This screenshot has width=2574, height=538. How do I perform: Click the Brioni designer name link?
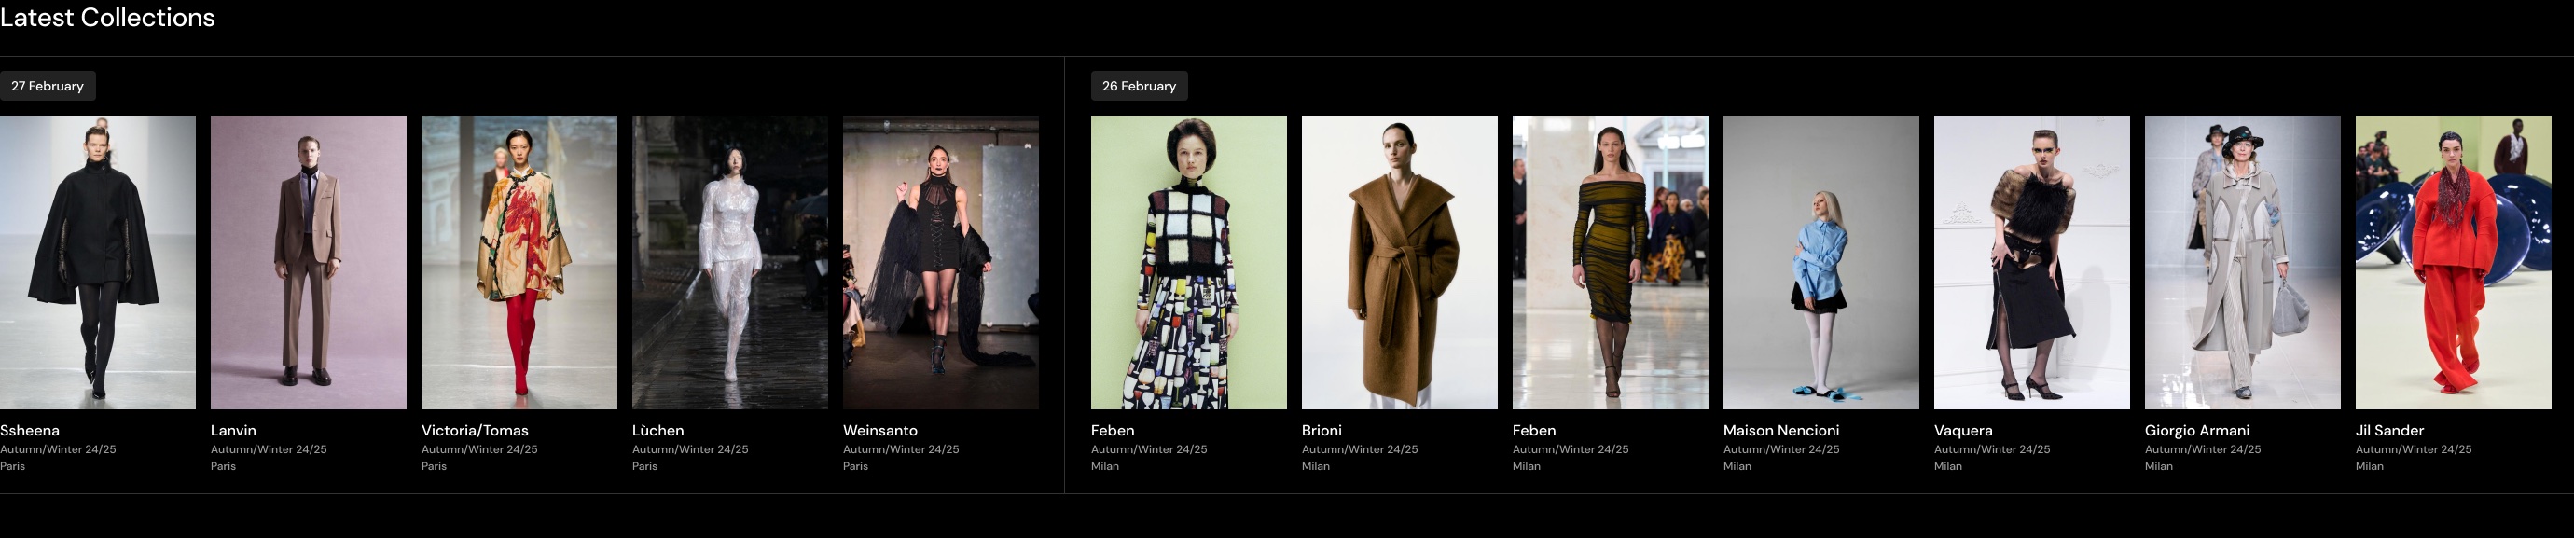(1322, 430)
